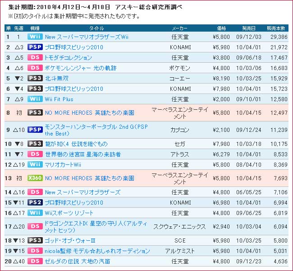Open the ゴッド・オブ・ウォーIII title link
This screenshot has width=293, height=271.
pyautogui.click(x=70, y=240)
